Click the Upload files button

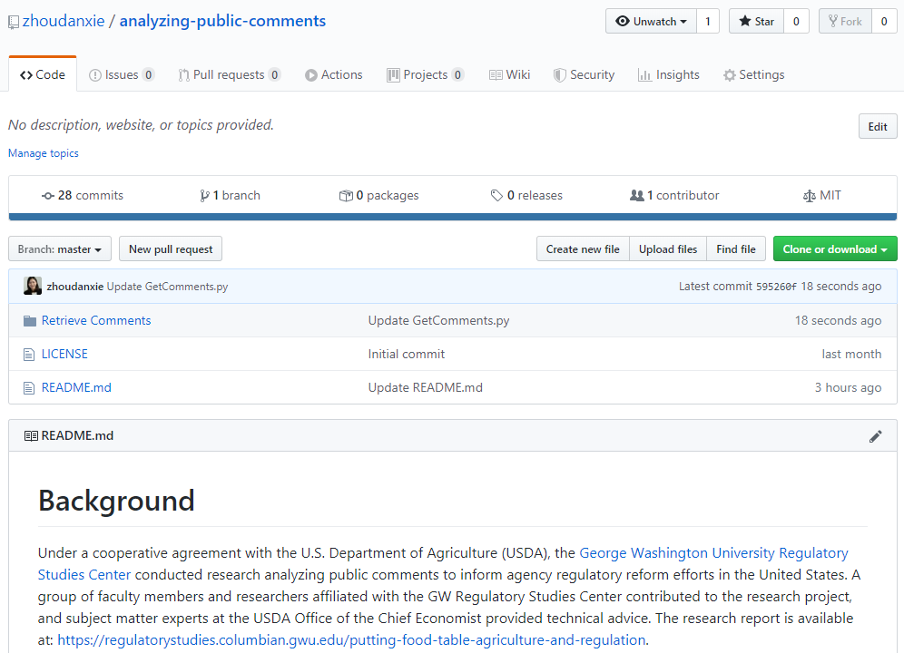(668, 249)
